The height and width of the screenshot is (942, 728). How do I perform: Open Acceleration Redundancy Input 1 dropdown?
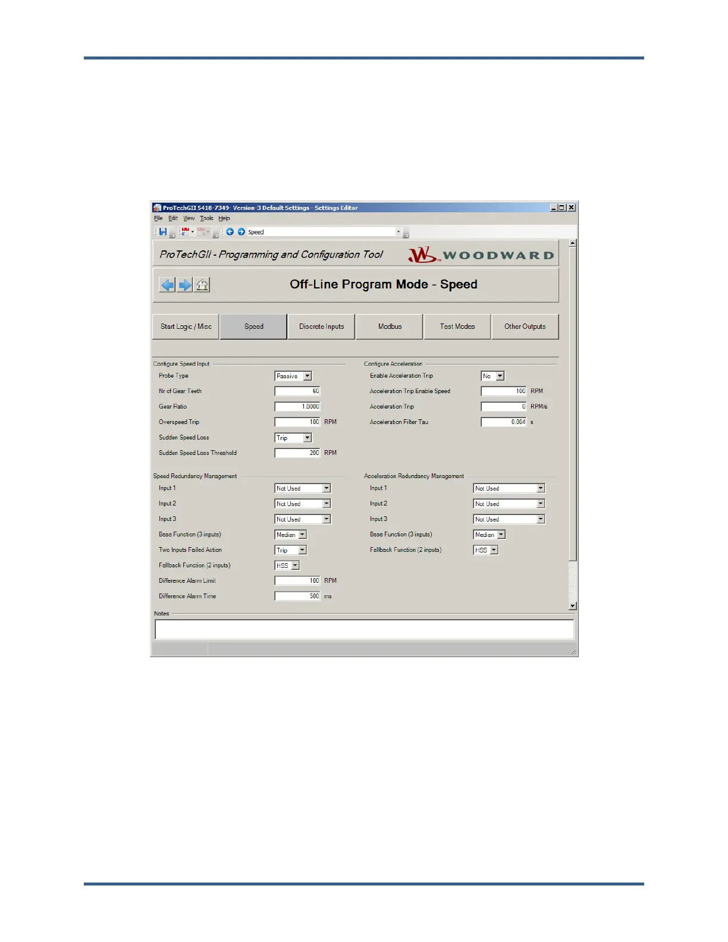(x=541, y=488)
